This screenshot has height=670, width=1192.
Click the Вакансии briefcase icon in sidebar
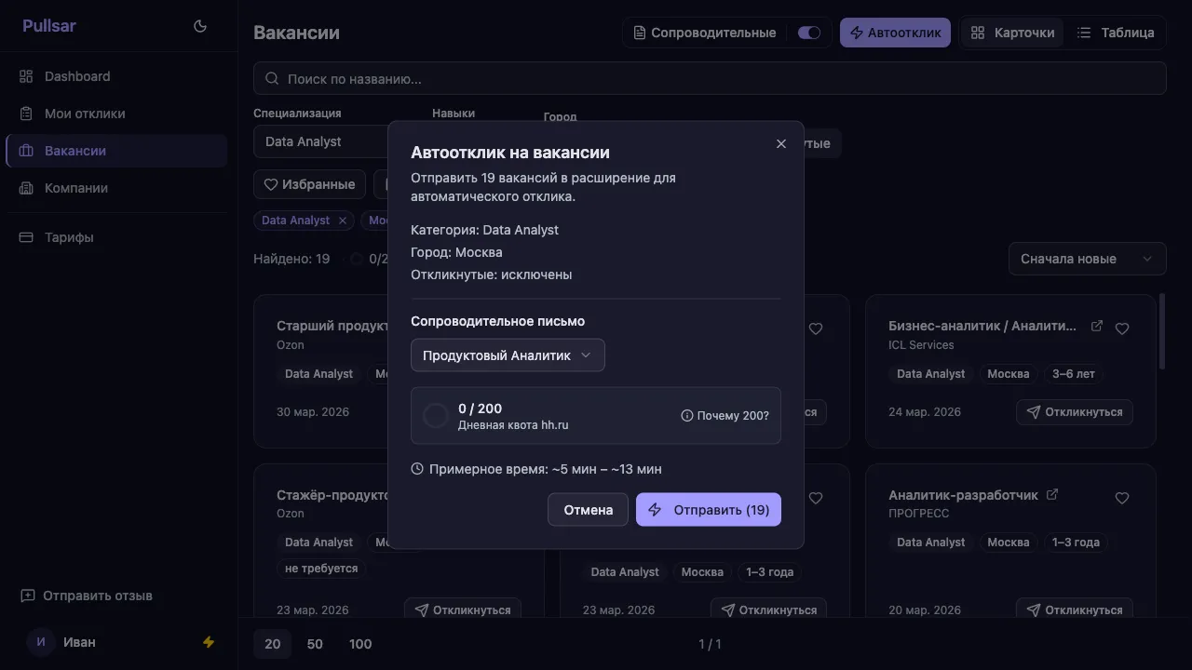[26, 150]
